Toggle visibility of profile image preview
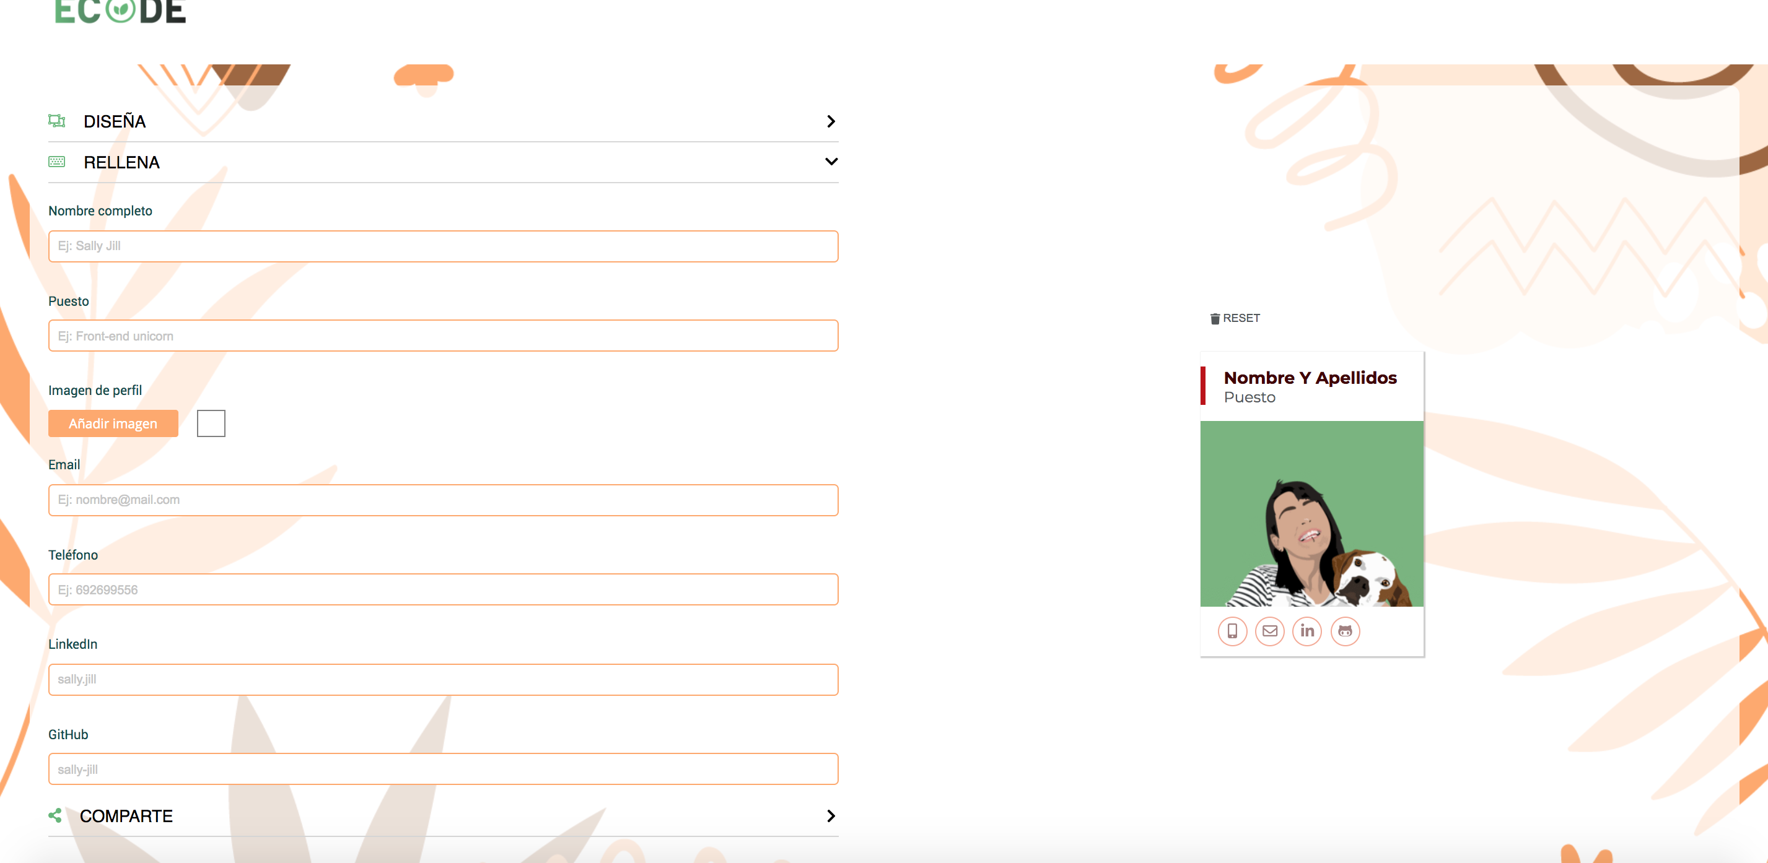This screenshot has width=1768, height=863. [x=210, y=423]
